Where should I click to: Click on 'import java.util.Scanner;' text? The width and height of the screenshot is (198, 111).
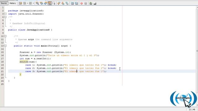pos(26,14)
